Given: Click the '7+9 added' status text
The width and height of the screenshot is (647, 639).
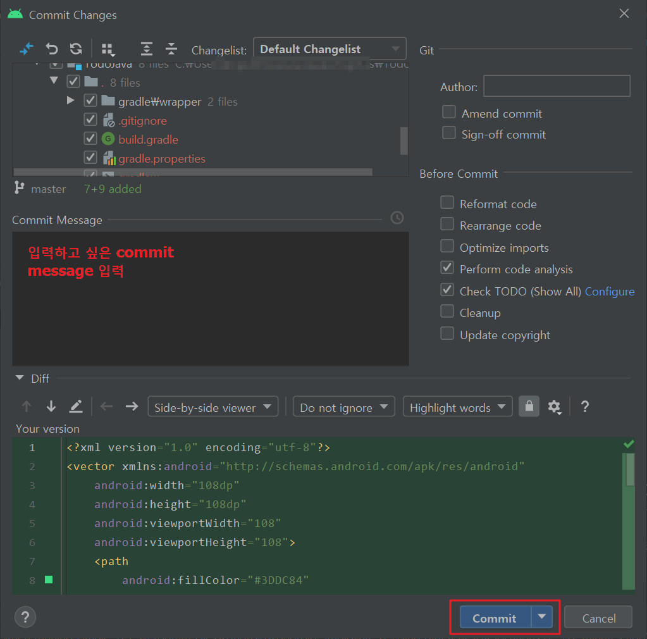Looking at the screenshot, I should 113,189.
